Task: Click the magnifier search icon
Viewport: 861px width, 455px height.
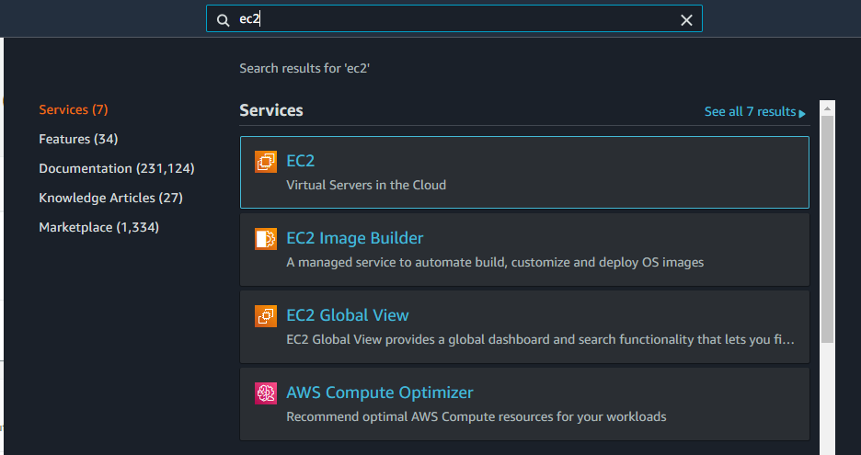Action: pos(223,20)
